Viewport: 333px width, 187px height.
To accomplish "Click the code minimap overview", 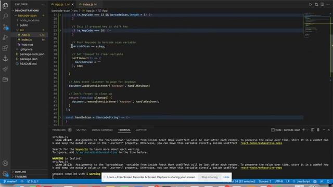I will [x=316, y=25].
